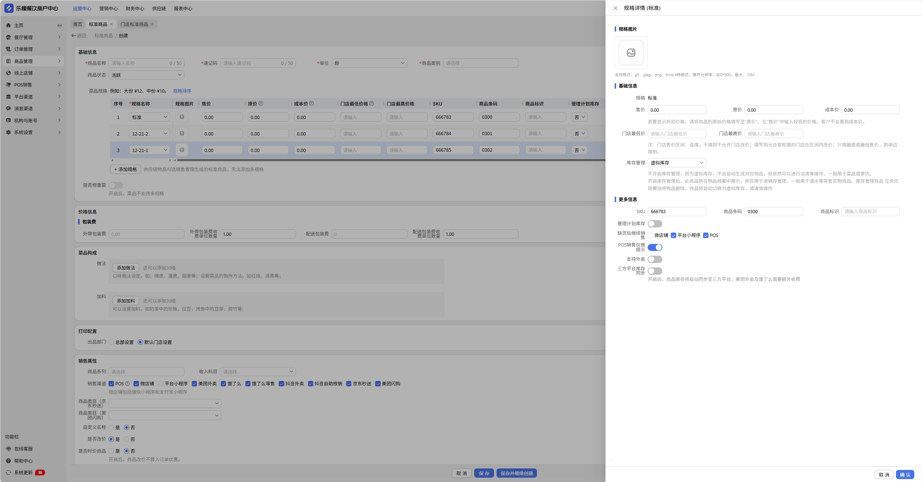Switch to the 营销中心 top menu

tap(109, 8)
